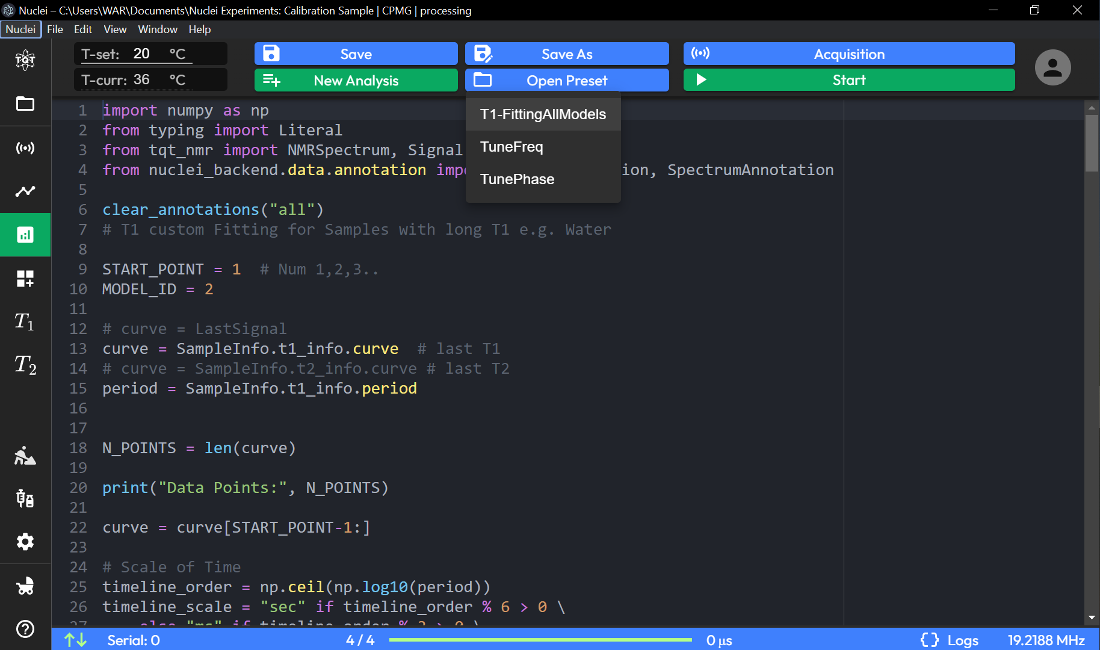Click the print("Data Points:") code line

246,487
